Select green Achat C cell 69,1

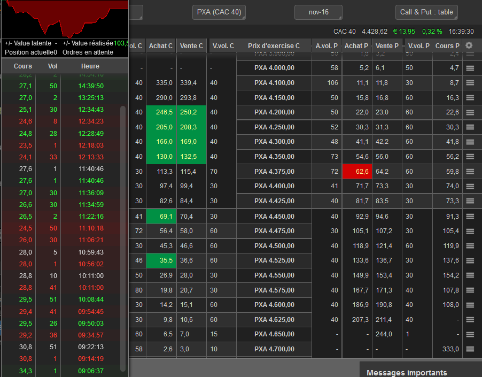(161, 216)
